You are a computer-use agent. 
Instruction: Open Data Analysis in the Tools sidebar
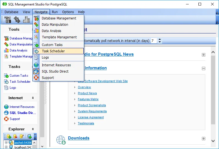click(x=16, y=50)
